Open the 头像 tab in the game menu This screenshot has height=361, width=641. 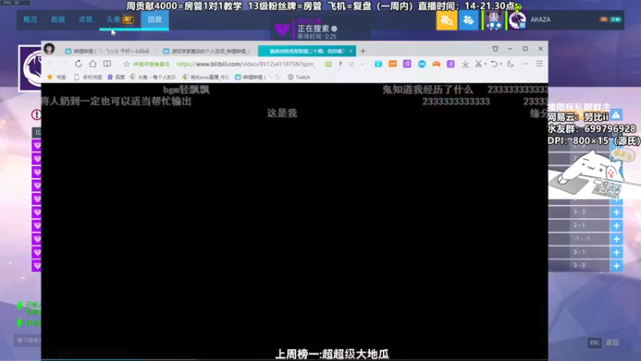pyautogui.click(x=119, y=19)
